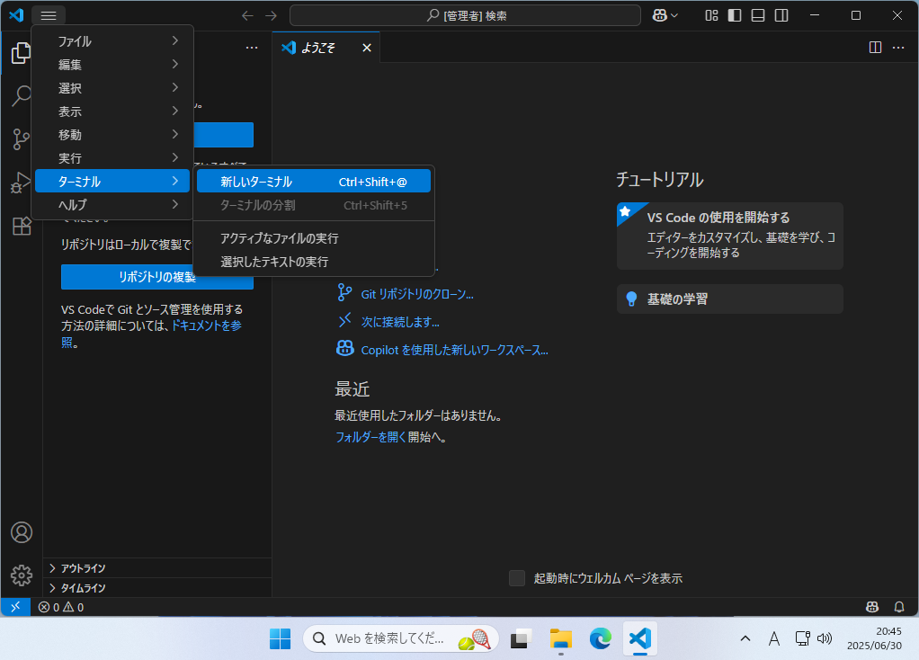
Task: Choose アクティブなファイルの実行
Action: coord(314,238)
